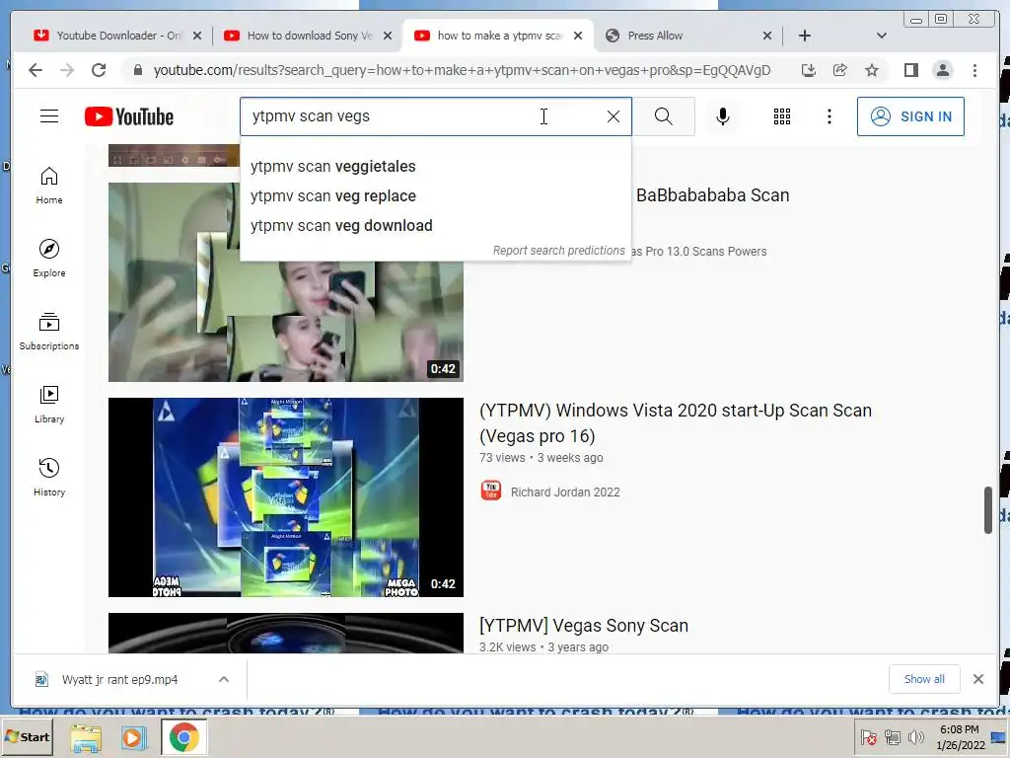Image resolution: width=1010 pixels, height=758 pixels.
Task: Start voice search with the microphone icon
Action: point(723,116)
